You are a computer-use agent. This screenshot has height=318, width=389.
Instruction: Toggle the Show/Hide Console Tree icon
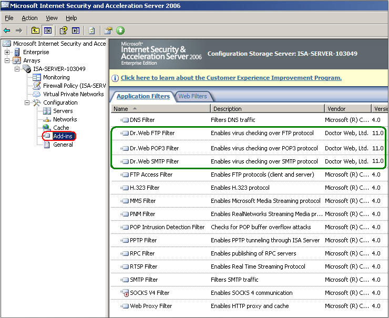pos(48,30)
